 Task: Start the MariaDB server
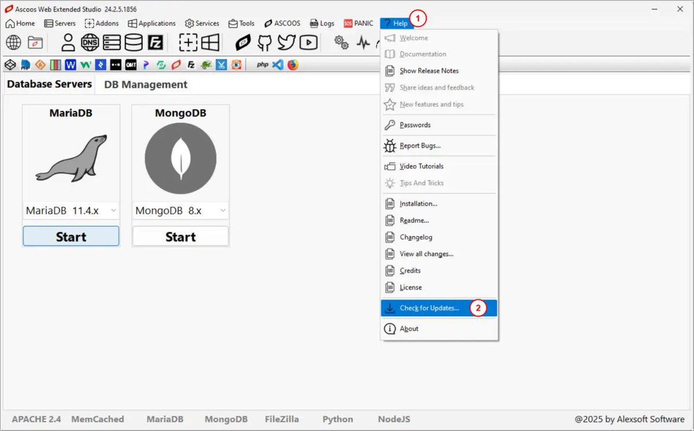click(71, 236)
